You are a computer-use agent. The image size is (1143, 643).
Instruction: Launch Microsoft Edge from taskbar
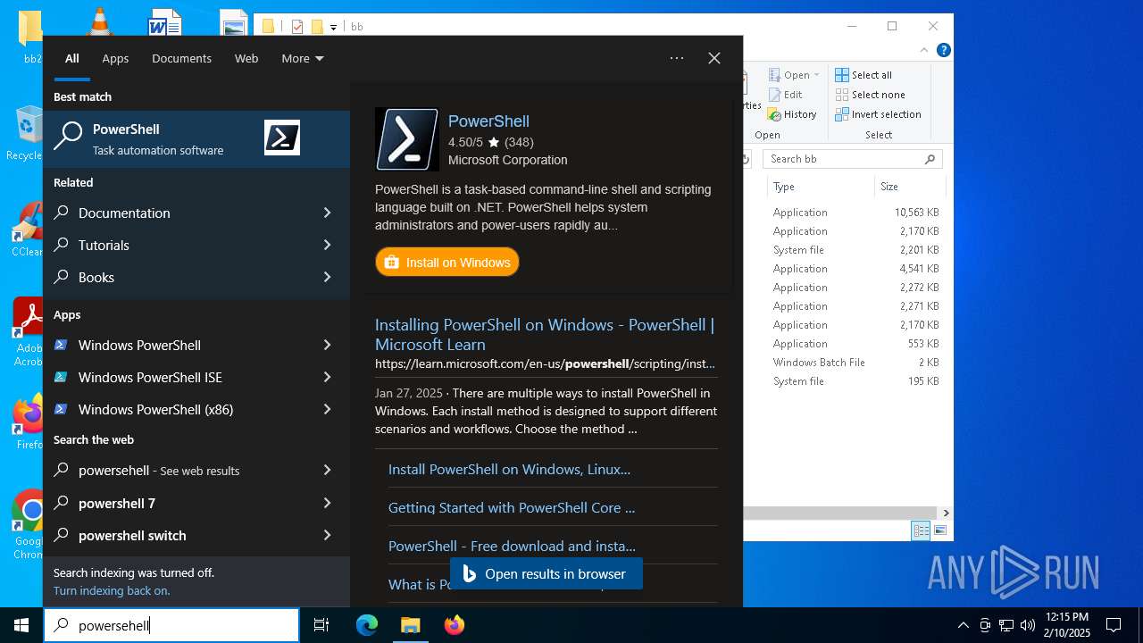click(x=367, y=625)
